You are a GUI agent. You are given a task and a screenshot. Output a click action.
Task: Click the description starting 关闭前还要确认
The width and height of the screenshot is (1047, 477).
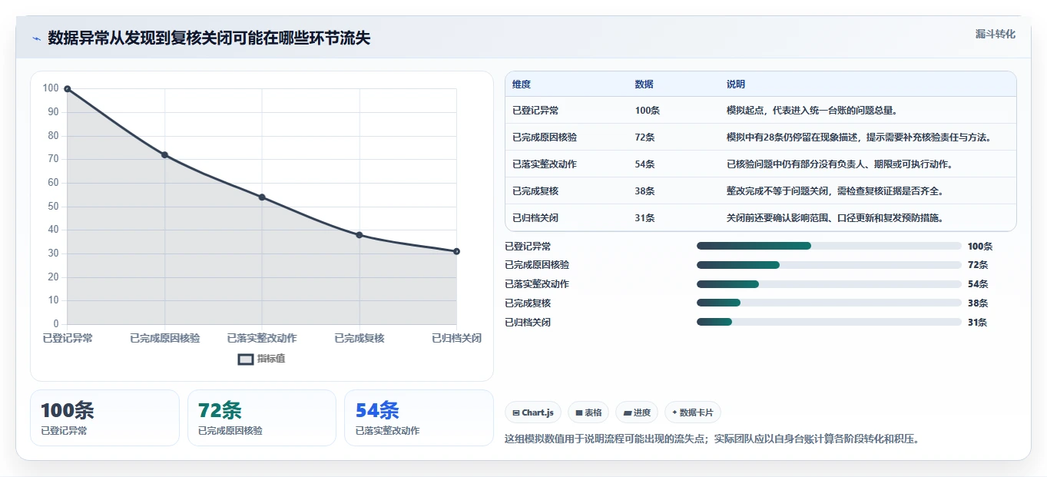835,218
